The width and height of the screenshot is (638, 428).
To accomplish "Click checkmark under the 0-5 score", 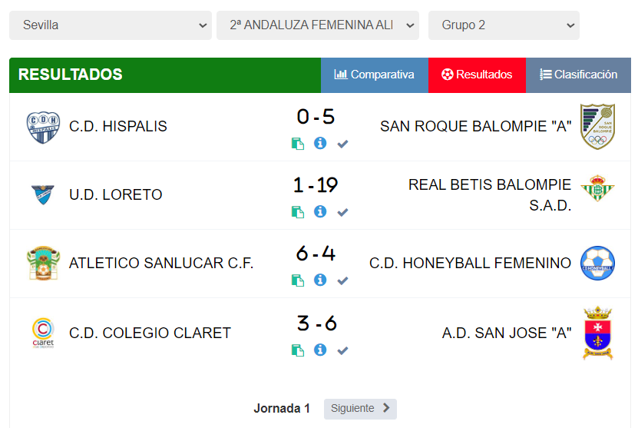I will 342,144.
